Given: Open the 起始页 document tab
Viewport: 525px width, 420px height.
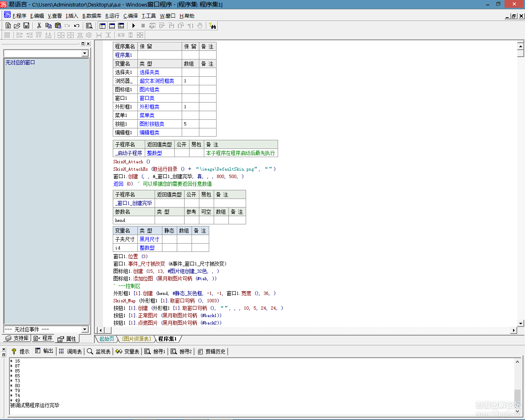Looking at the screenshot, I should 107,339.
